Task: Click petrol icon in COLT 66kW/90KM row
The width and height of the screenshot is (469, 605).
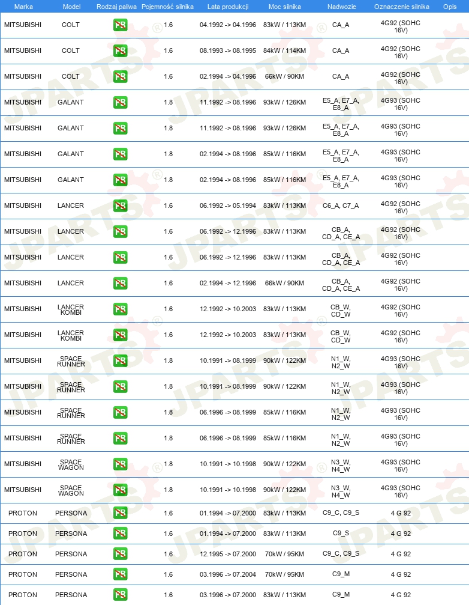Action: [x=120, y=77]
